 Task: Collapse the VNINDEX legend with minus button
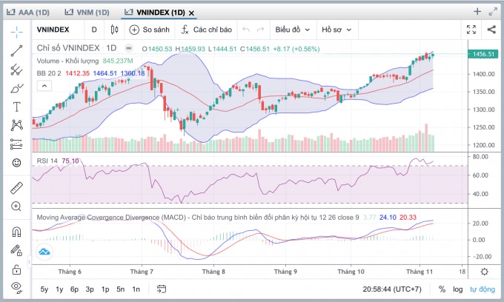pyautogui.click(x=128, y=48)
